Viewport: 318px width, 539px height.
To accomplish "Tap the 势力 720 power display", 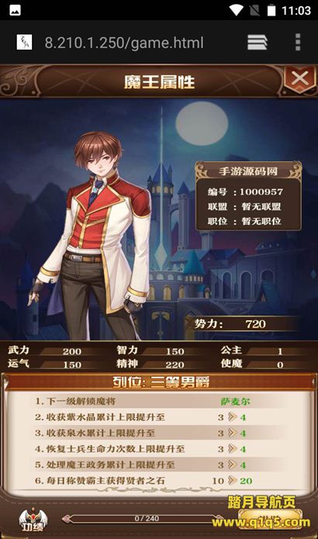I will click(x=245, y=324).
